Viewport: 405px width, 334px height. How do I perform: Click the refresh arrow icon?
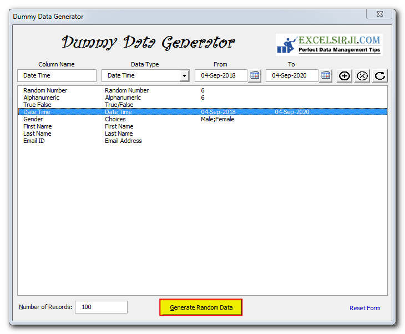click(380, 76)
